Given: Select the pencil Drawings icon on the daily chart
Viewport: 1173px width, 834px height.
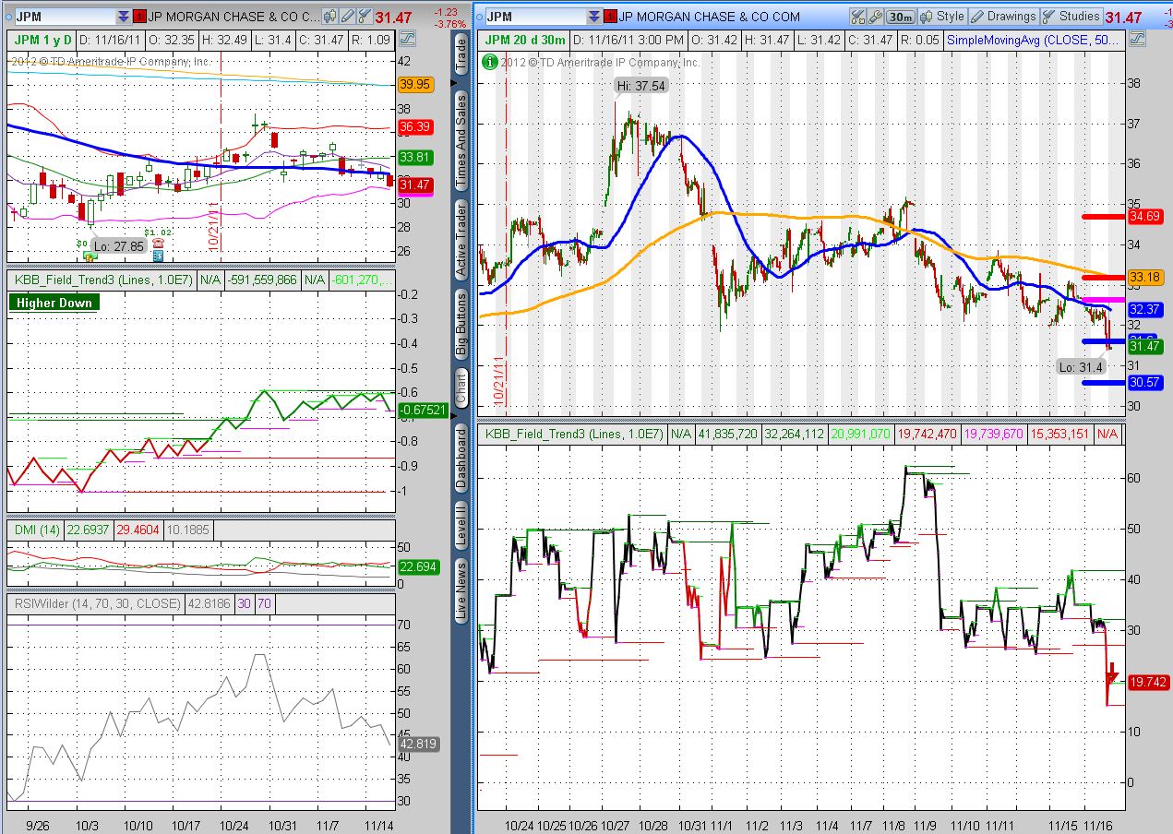Looking at the screenshot, I should (347, 16).
